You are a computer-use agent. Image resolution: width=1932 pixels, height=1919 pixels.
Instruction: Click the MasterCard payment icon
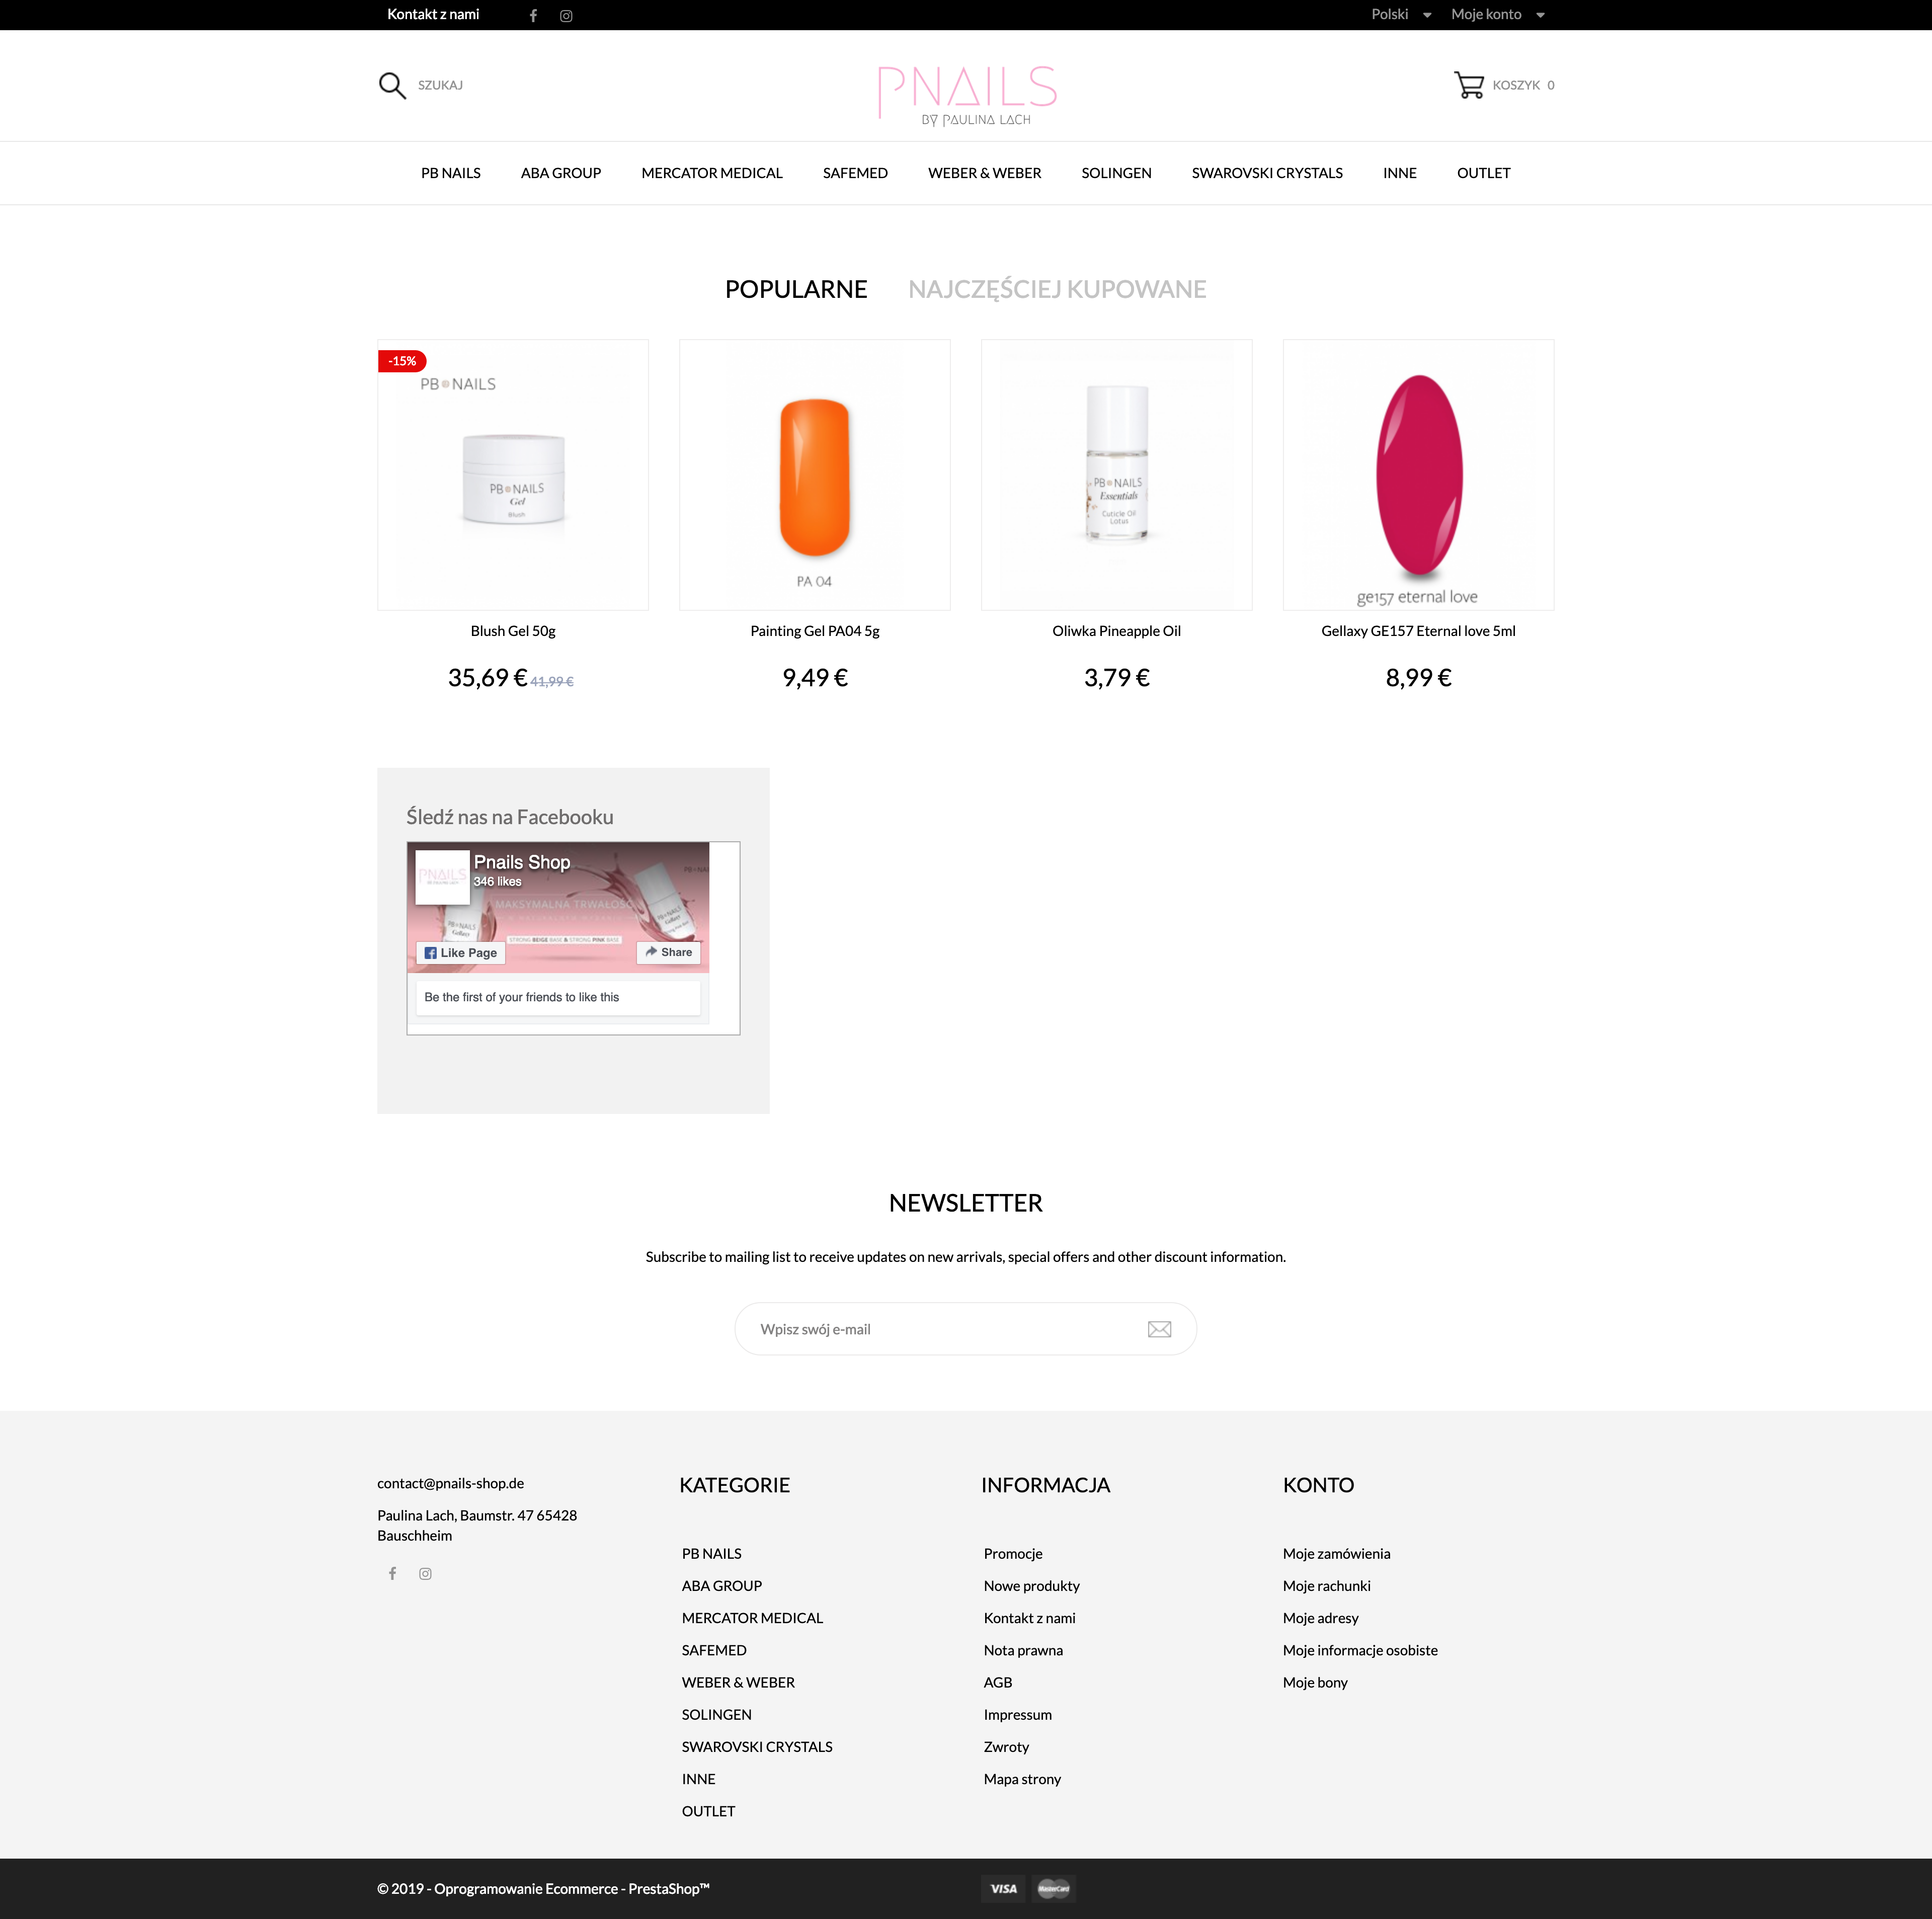[1053, 1888]
